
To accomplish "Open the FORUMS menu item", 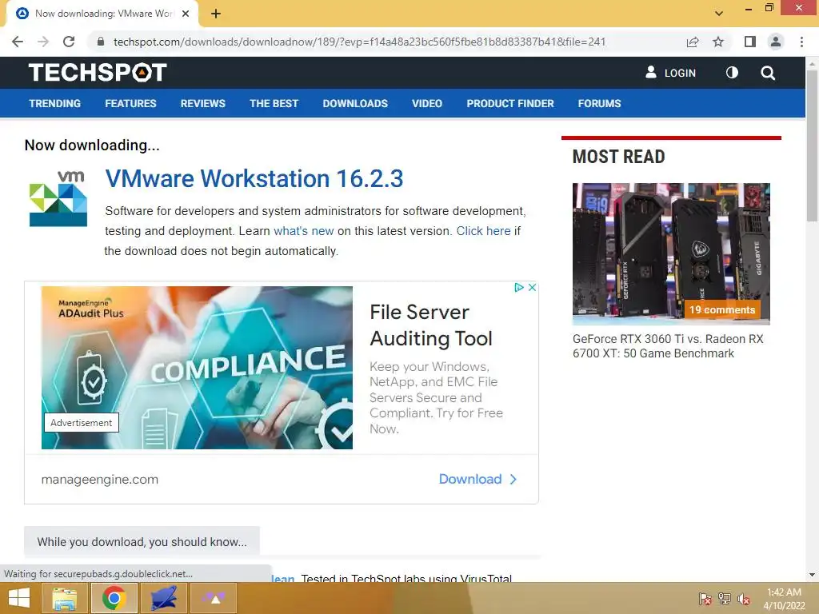I will pos(599,103).
